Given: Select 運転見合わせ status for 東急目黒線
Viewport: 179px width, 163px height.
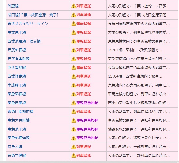Looking at the screenshot, I should point(87,103).
